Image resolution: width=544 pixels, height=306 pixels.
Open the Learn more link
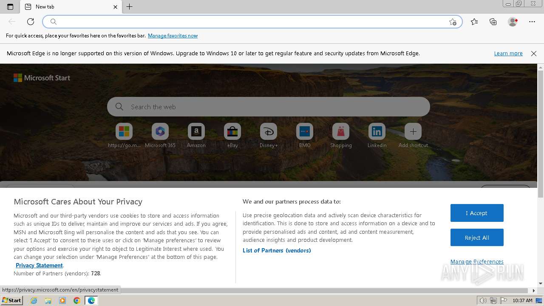[x=508, y=54]
